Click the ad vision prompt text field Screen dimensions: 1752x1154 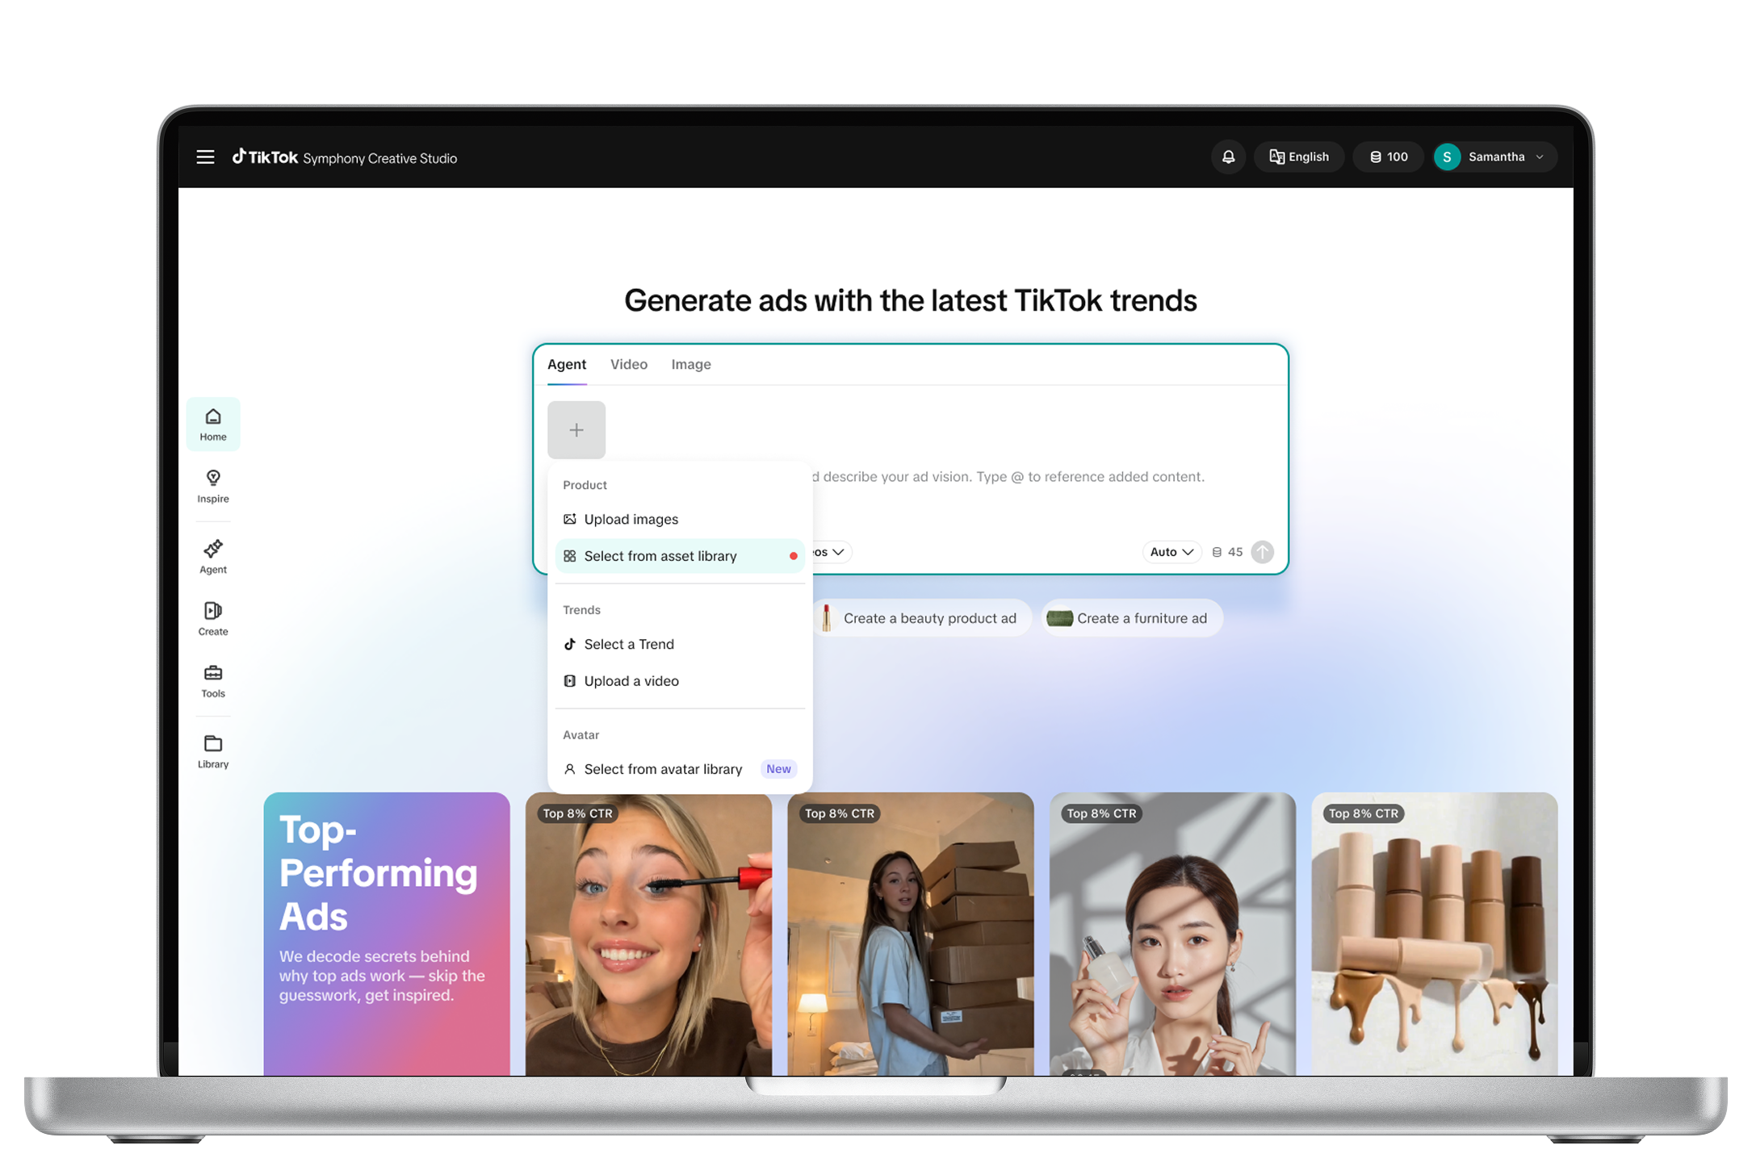click(x=1009, y=477)
